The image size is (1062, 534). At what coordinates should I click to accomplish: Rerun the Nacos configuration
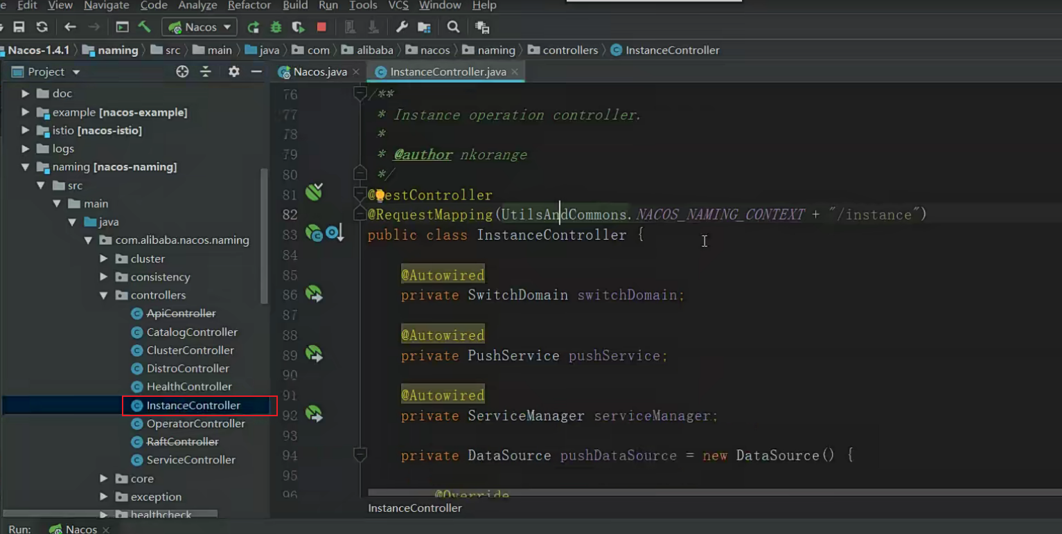(254, 27)
